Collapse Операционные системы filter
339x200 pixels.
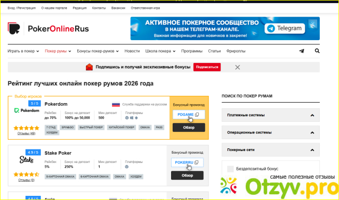[x=271, y=132]
